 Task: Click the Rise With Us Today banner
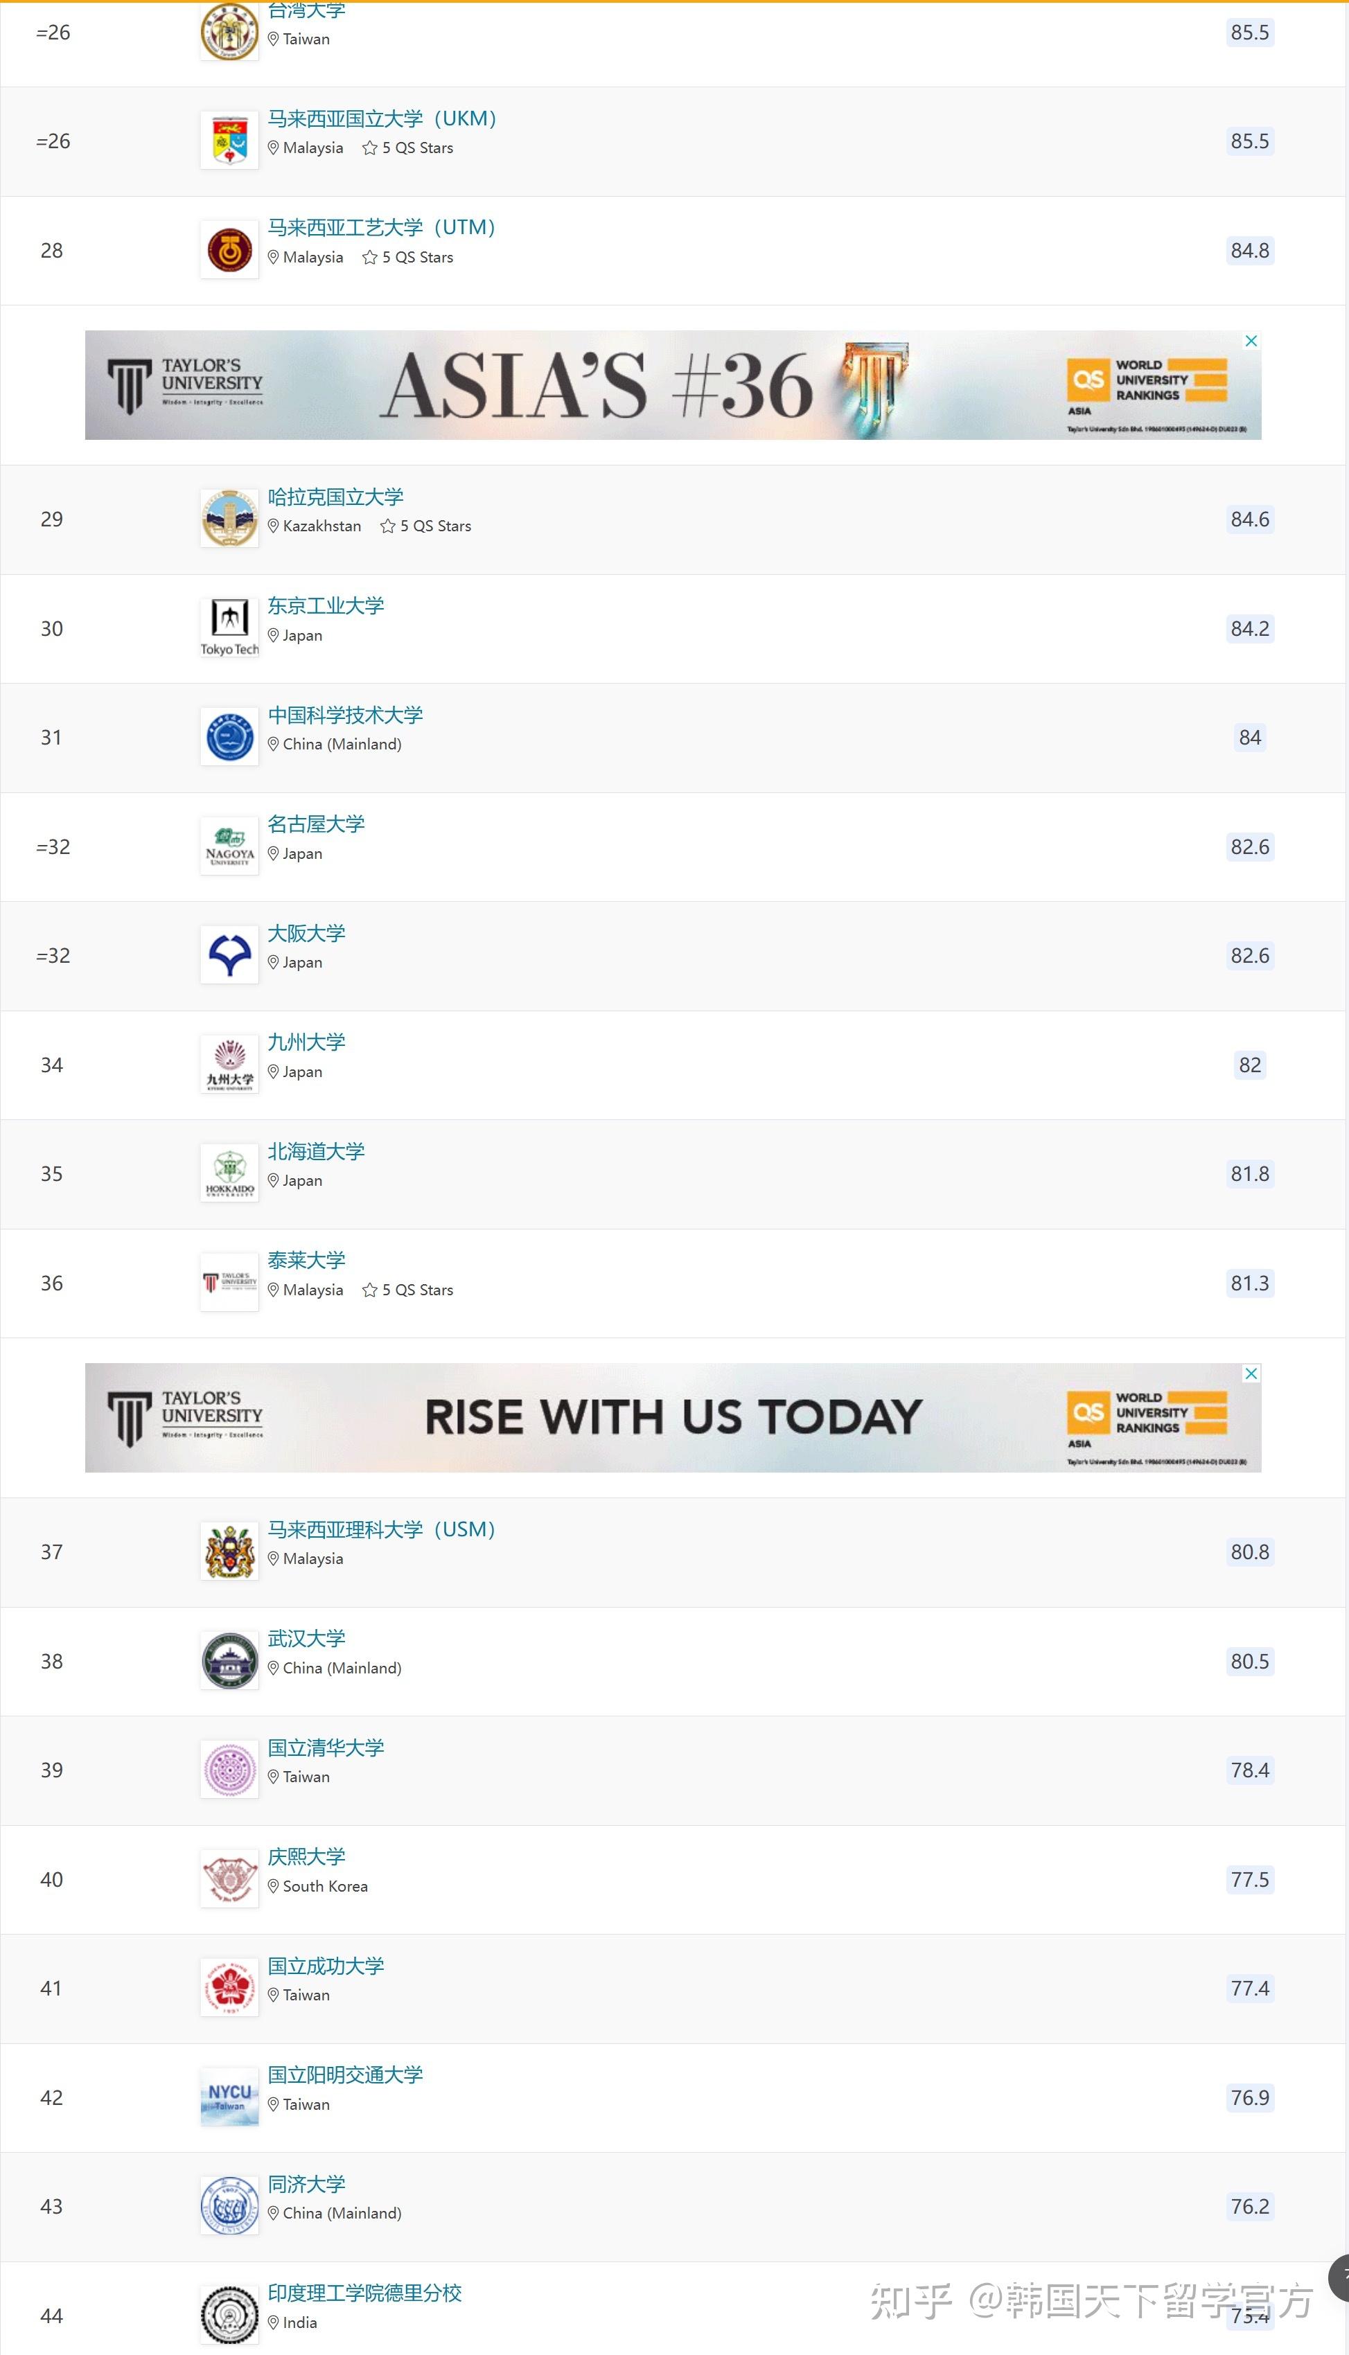pyautogui.click(x=673, y=1418)
